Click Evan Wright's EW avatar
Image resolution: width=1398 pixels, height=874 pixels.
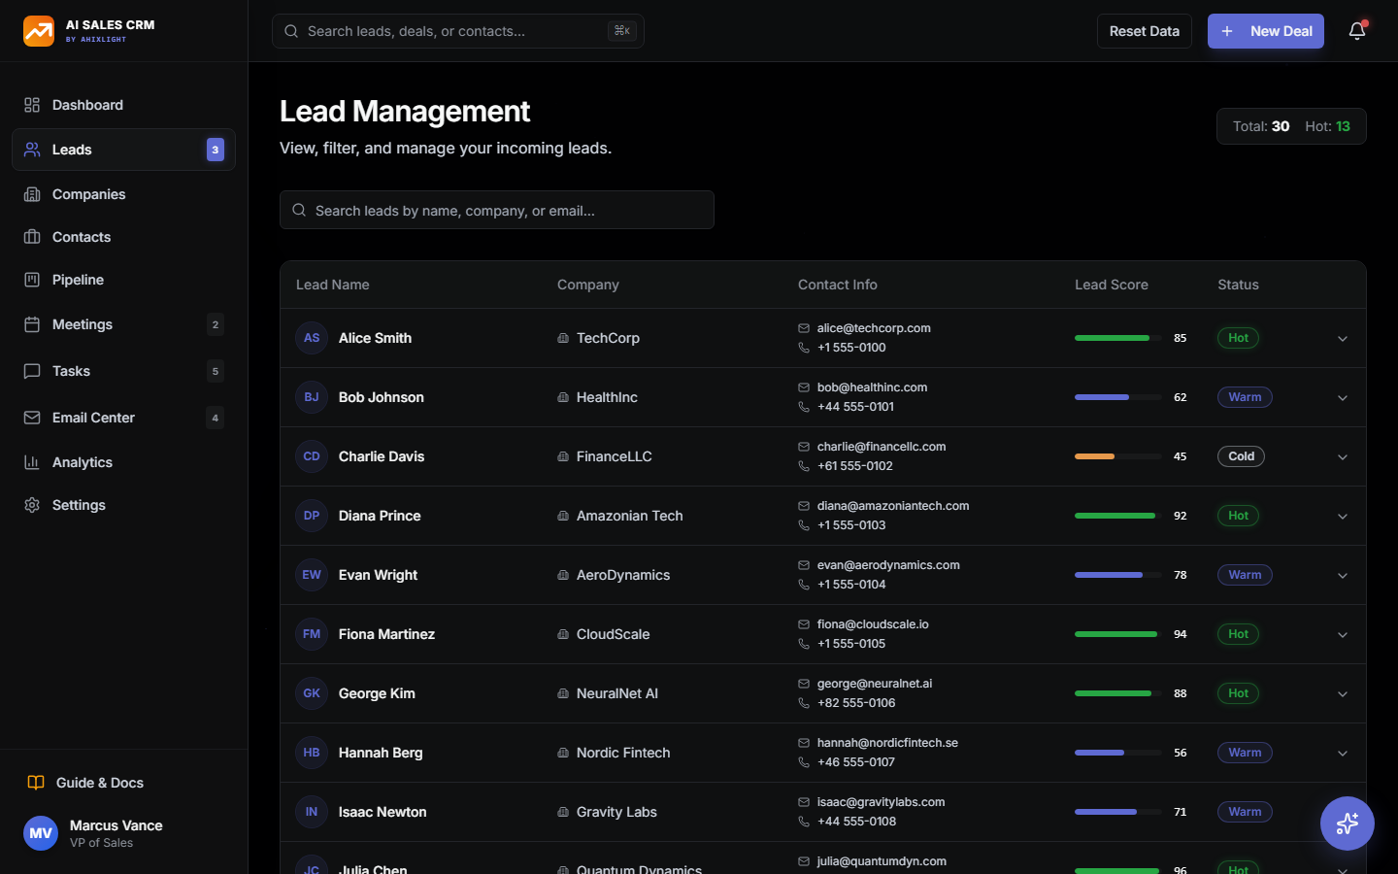click(312, 575)
